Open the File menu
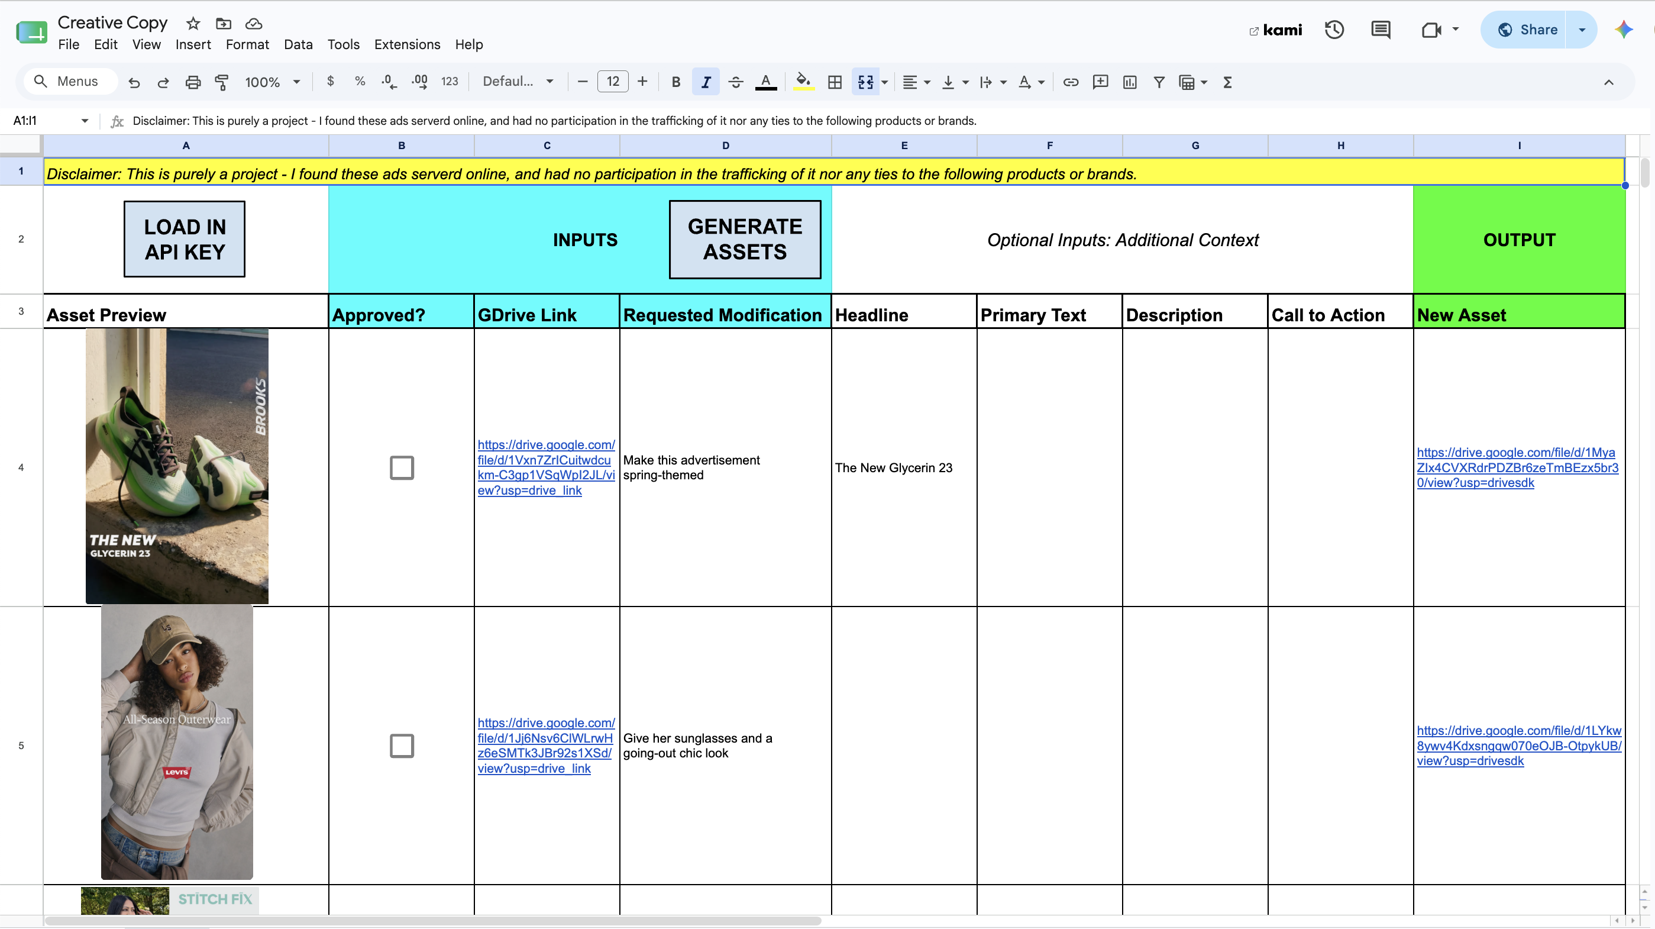Viewport: 1655px width, 929px height. [x=69, y=44]
